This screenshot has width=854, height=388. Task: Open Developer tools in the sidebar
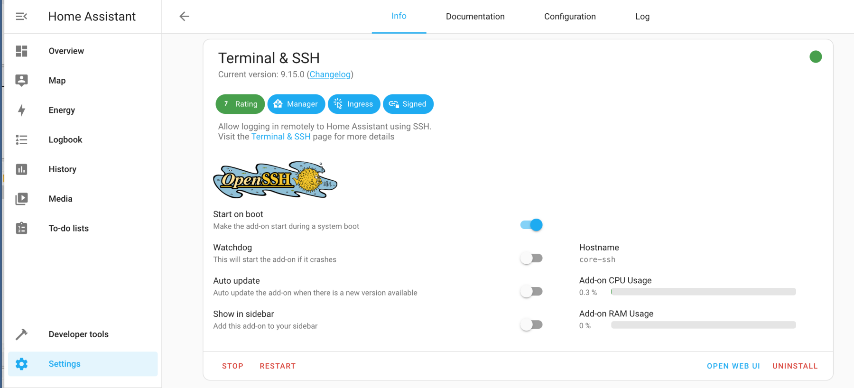(x=83, y=334)
